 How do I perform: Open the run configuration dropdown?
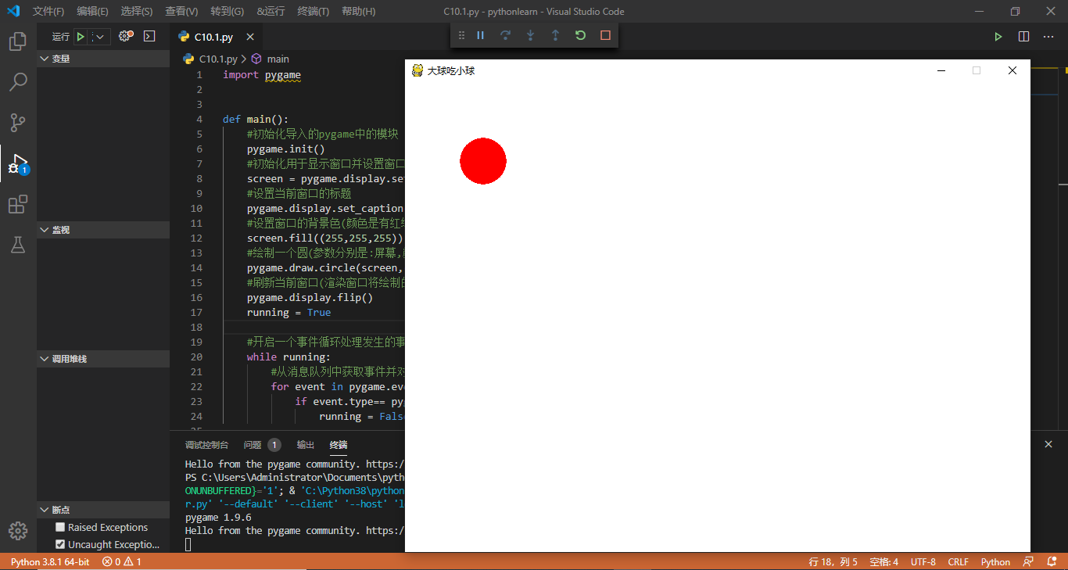[x=99, y=36]
